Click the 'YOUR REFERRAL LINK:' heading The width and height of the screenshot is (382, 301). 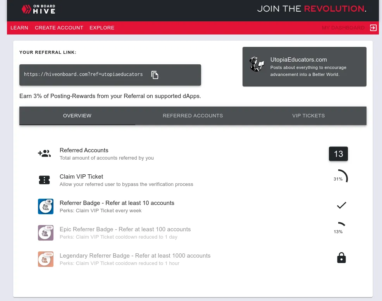pos(48,52)
